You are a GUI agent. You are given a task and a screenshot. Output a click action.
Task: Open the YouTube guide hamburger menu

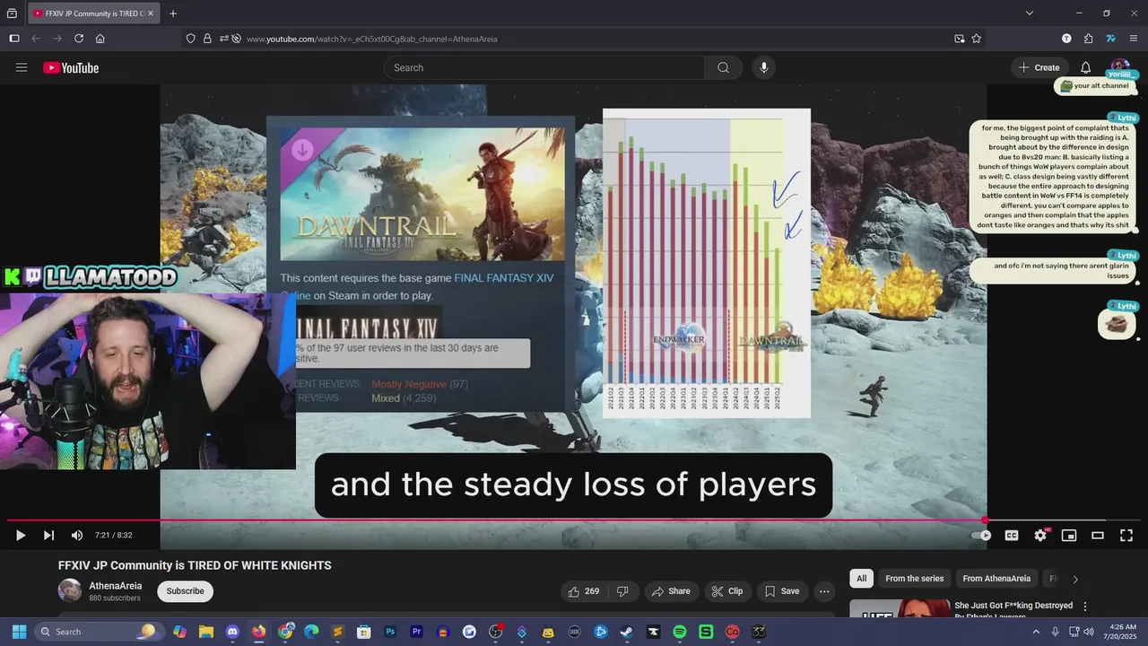(22, 67)
